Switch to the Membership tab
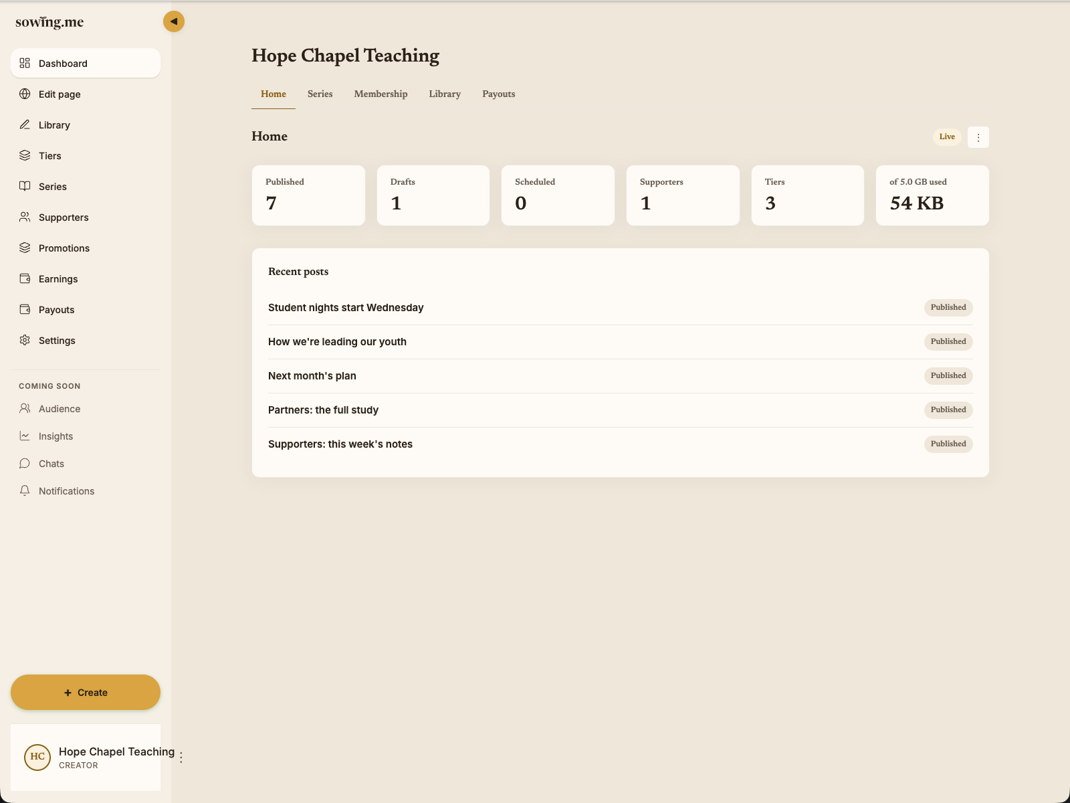The width and height of the screenshot is (1070, 803). coord(381,94)
